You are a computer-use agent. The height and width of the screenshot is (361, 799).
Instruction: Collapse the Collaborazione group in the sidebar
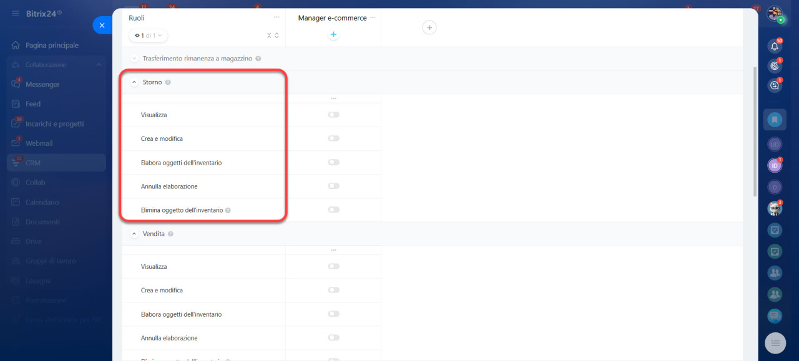click(x=99, y=65)
